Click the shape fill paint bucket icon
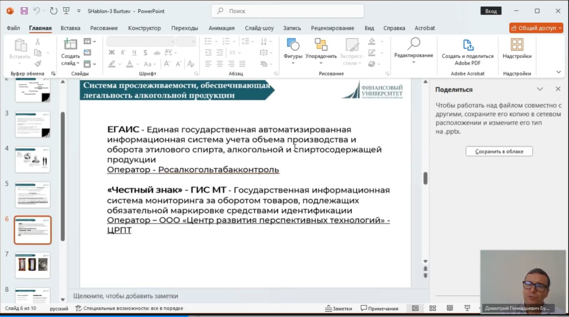569x317 pixels. (x=372, y=41)
